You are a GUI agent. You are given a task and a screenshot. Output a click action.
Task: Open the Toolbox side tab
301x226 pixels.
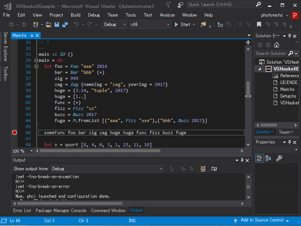pyautogui.click(x=6, y=73)
